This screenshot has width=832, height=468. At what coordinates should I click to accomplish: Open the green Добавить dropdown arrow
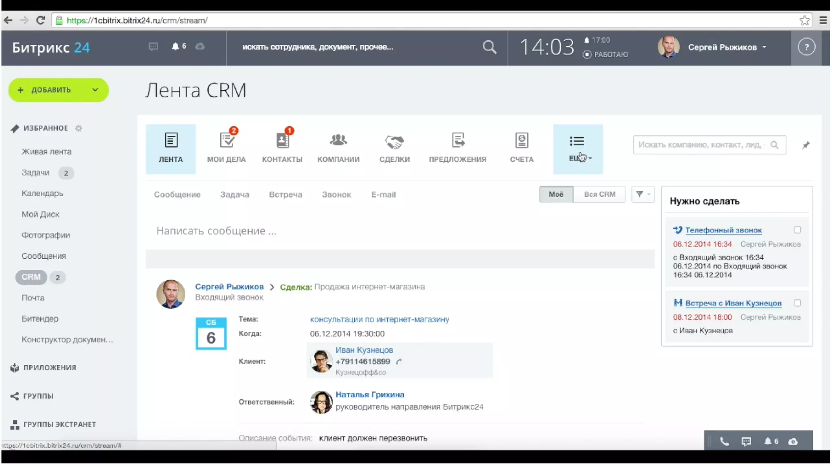[x=95, y=90]
